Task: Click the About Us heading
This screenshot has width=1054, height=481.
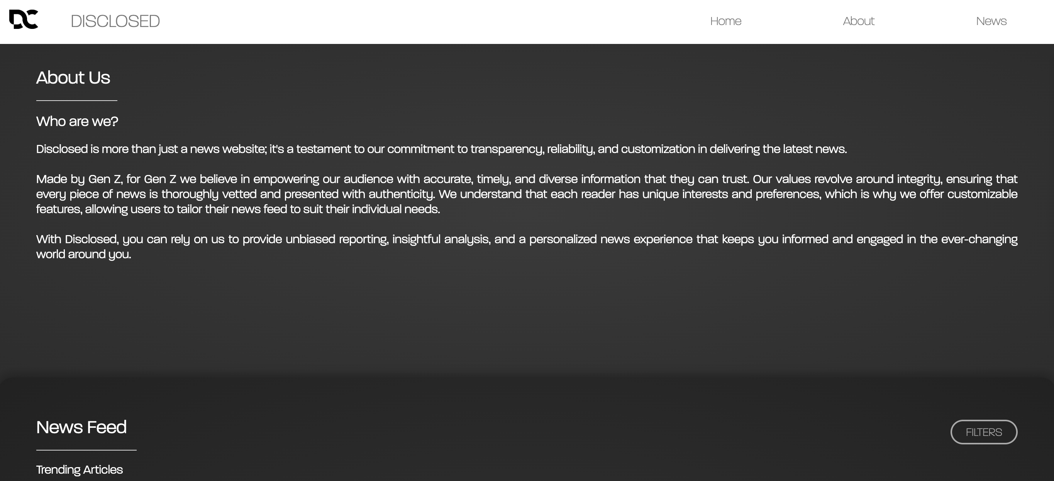Action: pyautogui.click(x=73, y=77)
